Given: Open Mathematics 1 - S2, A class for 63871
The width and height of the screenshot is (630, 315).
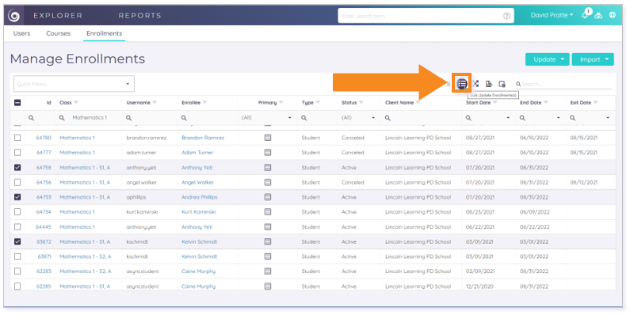Looking at the screenshot, I should click(85, 256).
